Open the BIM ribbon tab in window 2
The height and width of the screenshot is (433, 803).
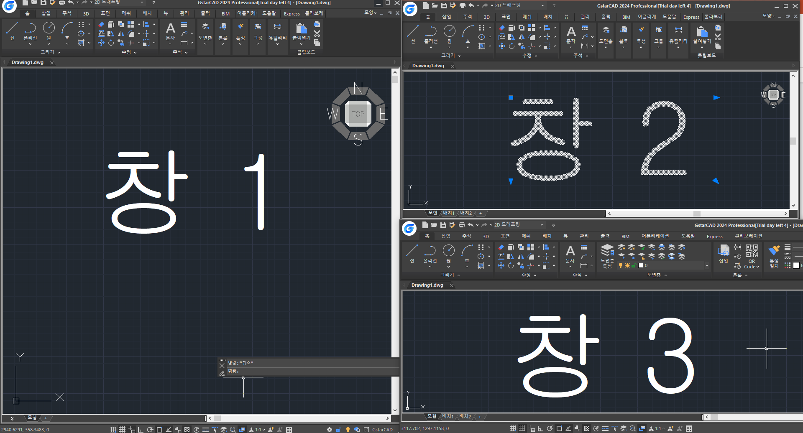tap(626, 17)
